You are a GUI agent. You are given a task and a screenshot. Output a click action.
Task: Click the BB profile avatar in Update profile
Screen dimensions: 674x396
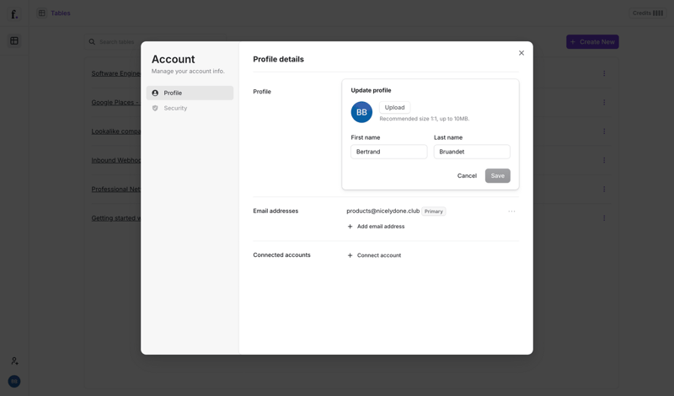click(361, 112)
